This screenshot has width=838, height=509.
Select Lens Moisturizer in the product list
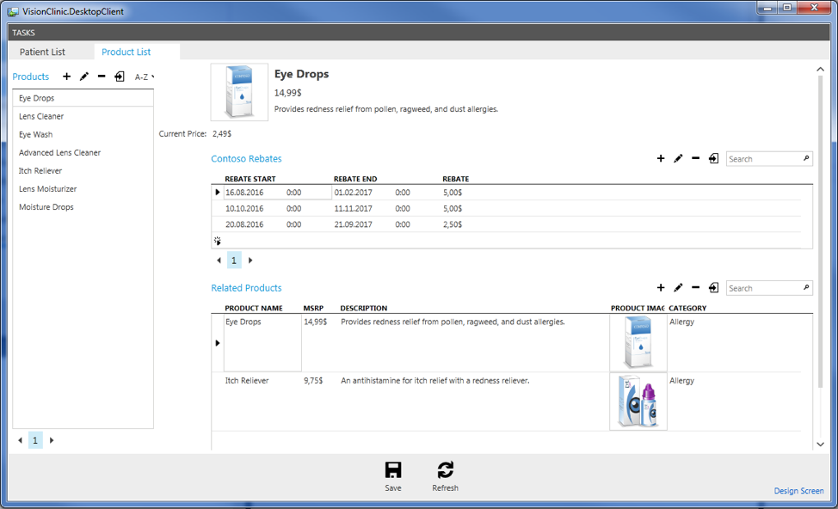(48, 189)
